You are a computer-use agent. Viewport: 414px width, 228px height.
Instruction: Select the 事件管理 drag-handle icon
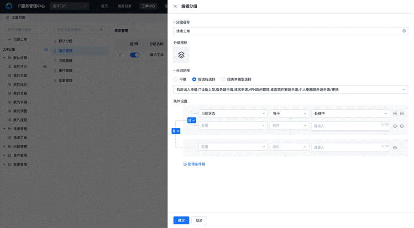coord(55,70)
